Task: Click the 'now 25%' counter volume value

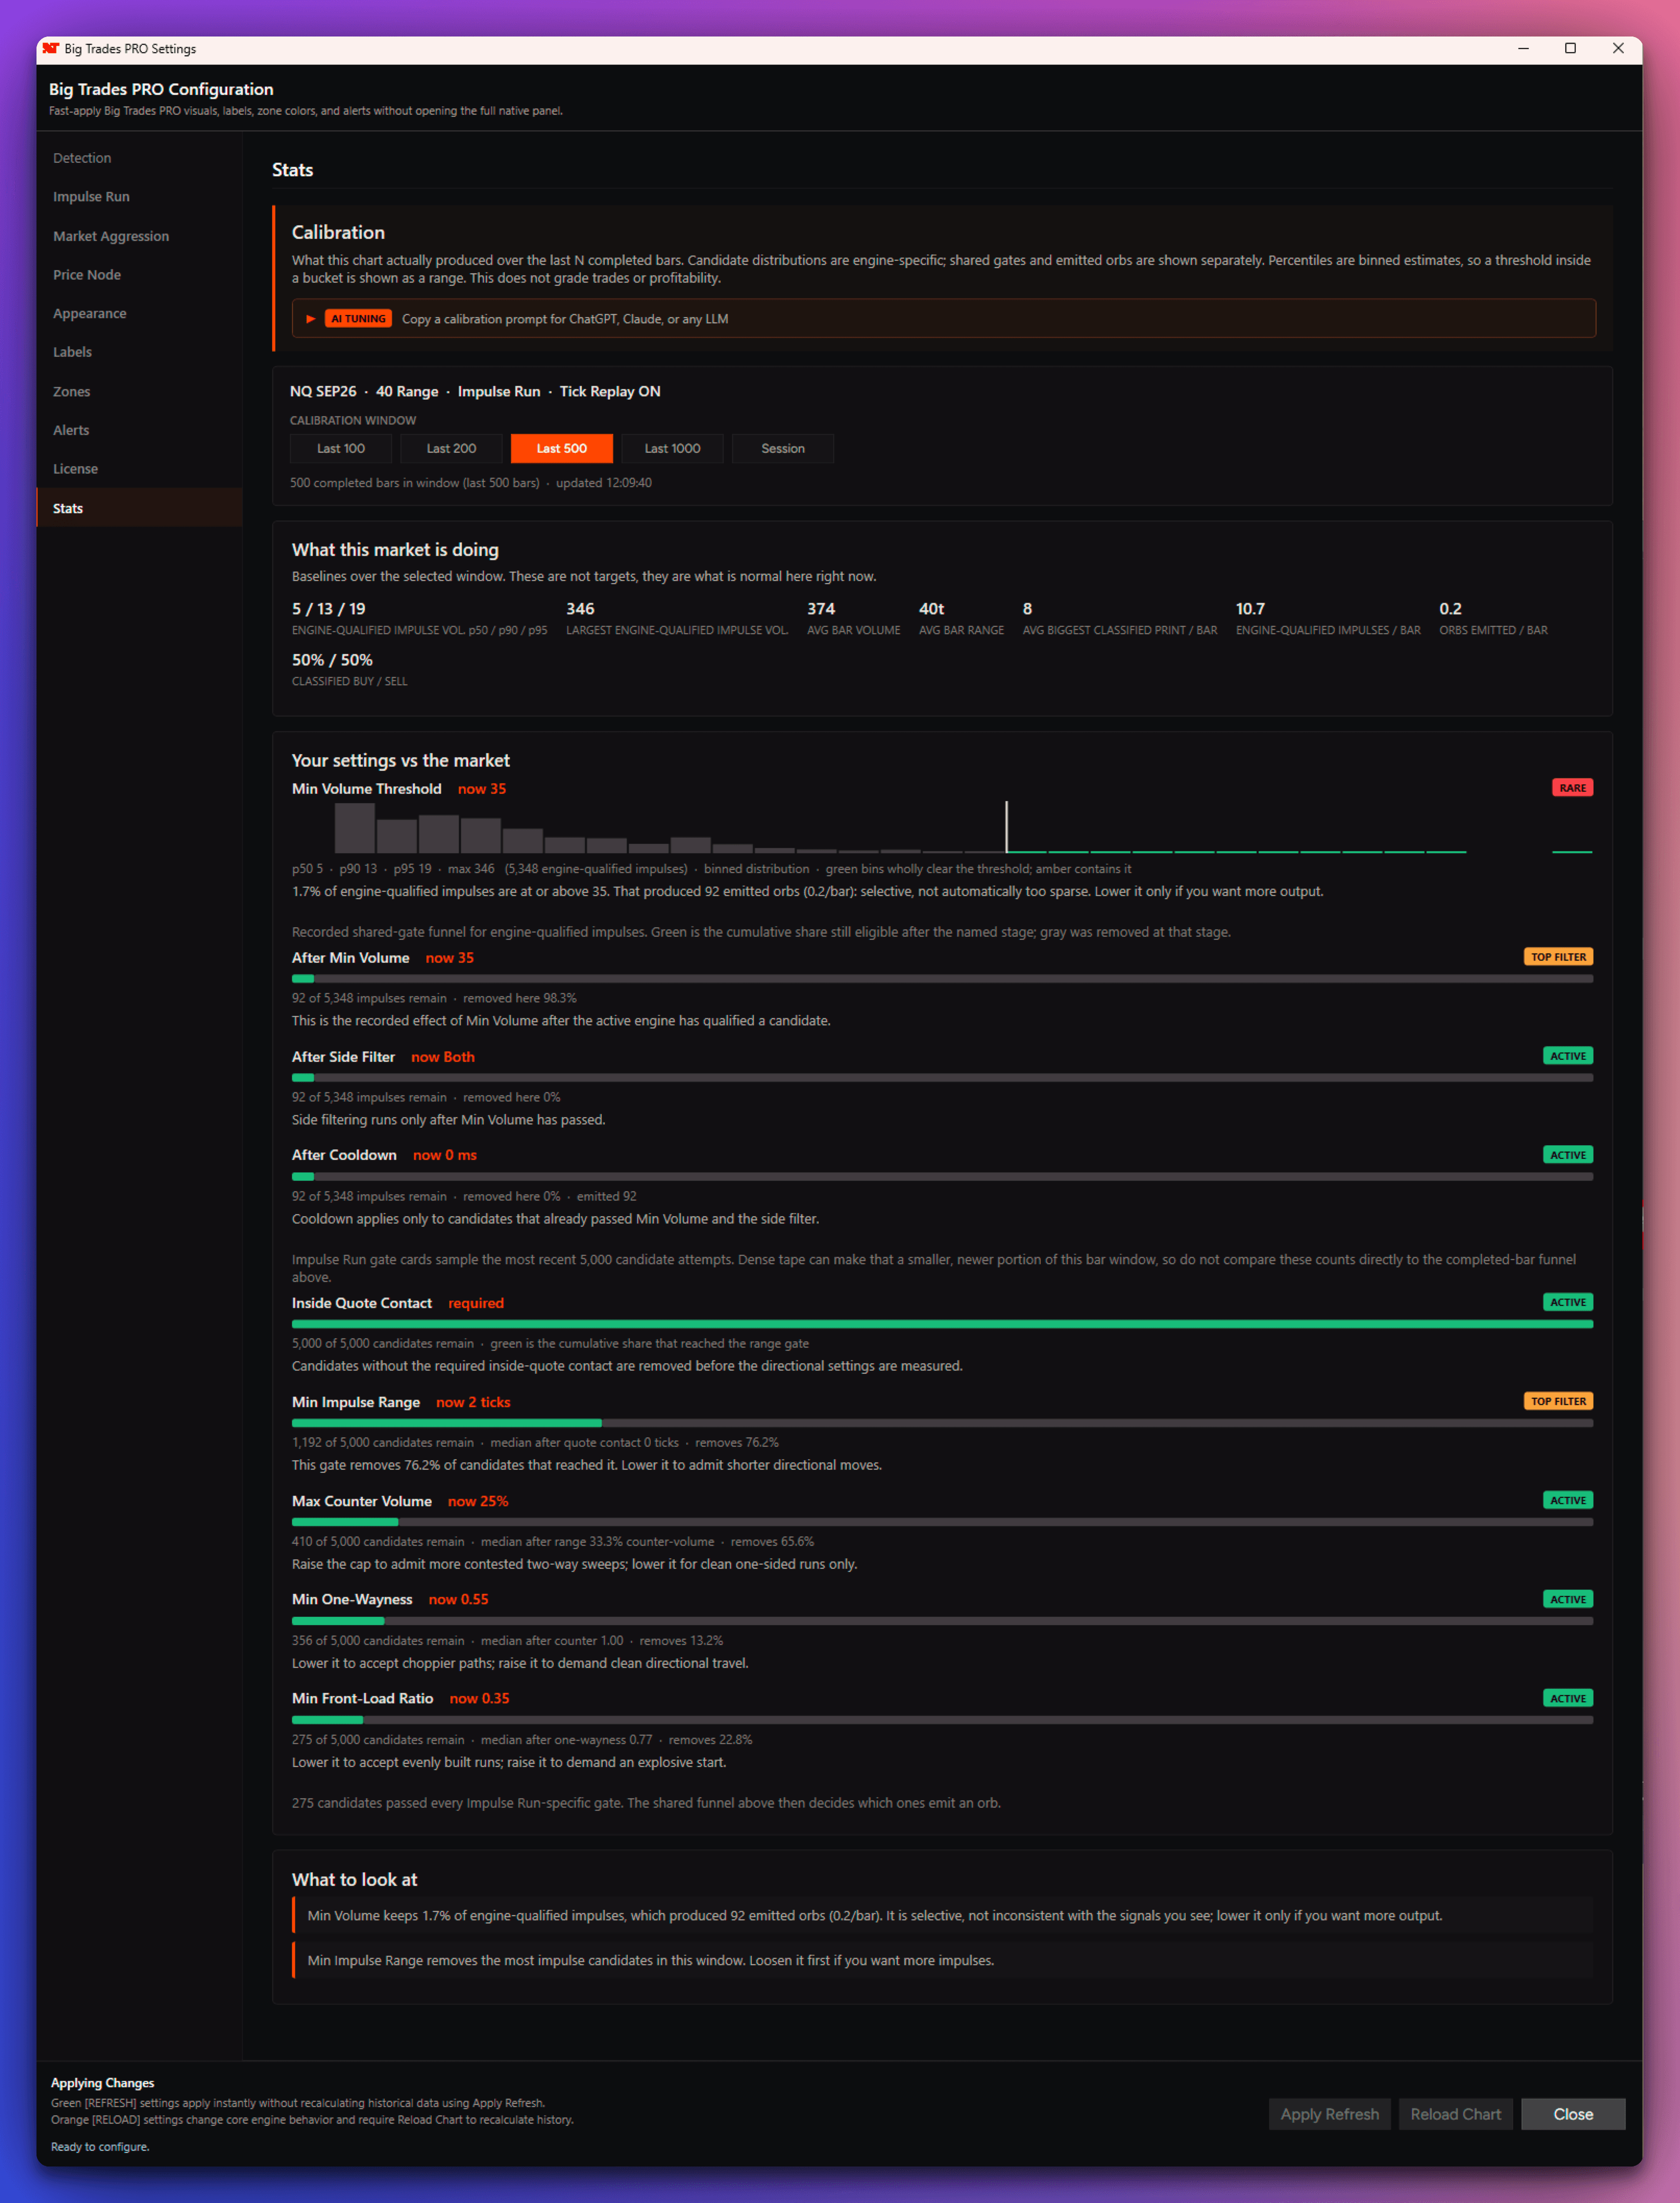Action: point(478,1501)
